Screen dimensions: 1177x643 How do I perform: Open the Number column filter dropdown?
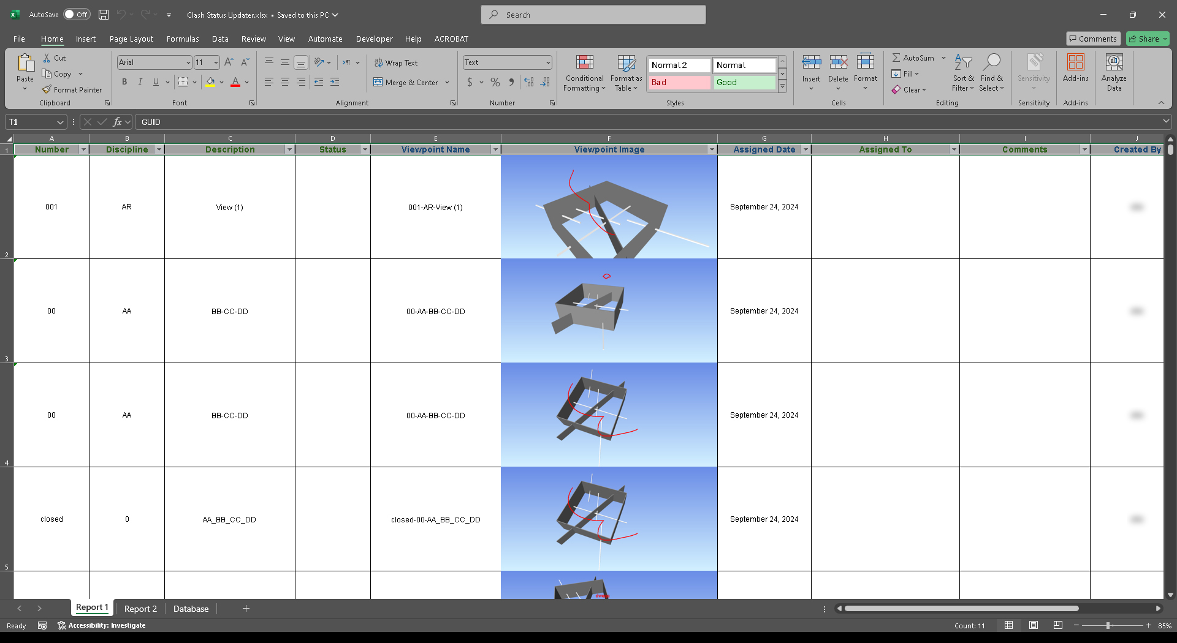(84, 149)
